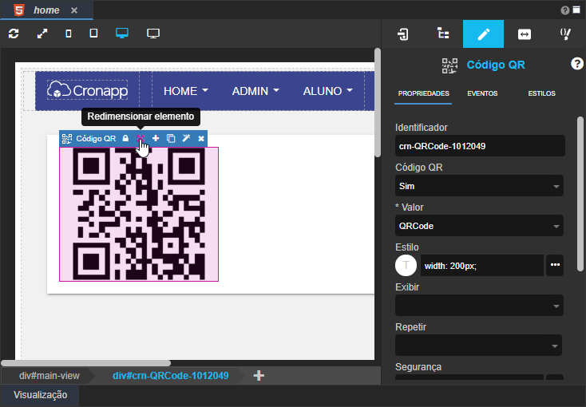
Task: Click the HTML5 icon on home tab
Action: [19, 10]
